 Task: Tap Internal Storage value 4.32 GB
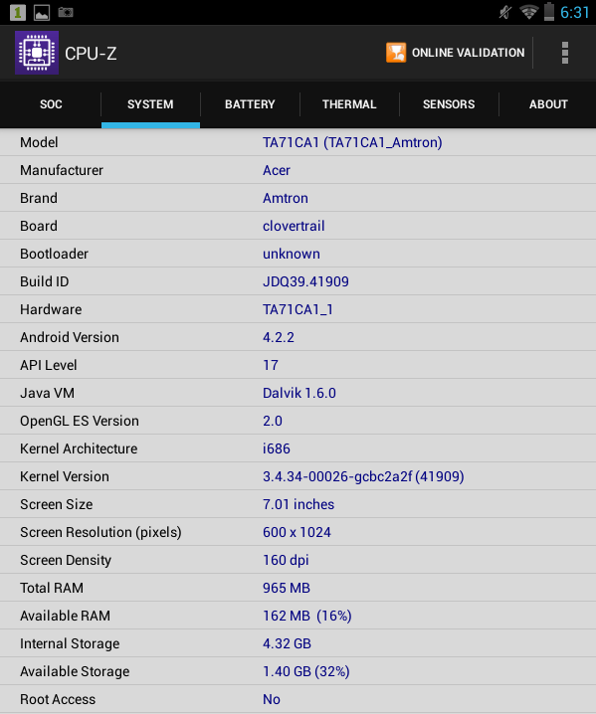287,643
